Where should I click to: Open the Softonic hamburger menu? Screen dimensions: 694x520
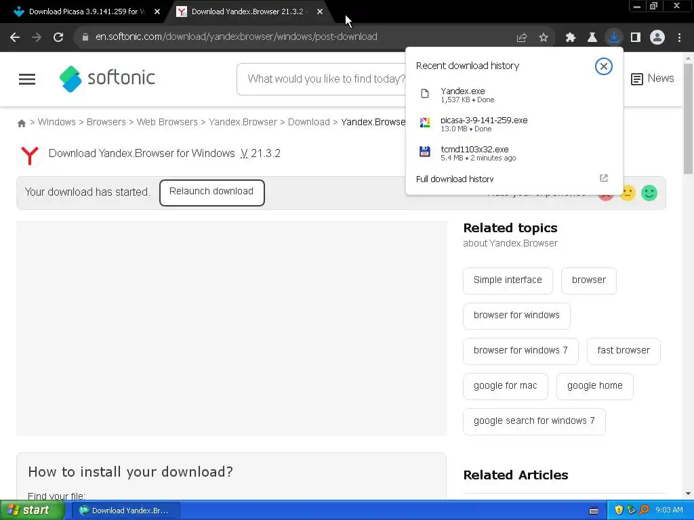tap(27, 79)
